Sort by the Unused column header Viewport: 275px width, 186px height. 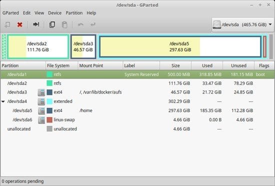[238, 65]
